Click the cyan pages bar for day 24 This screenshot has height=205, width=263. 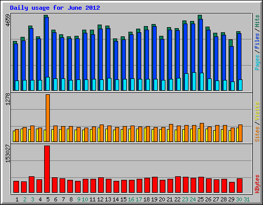coord(194,81)
